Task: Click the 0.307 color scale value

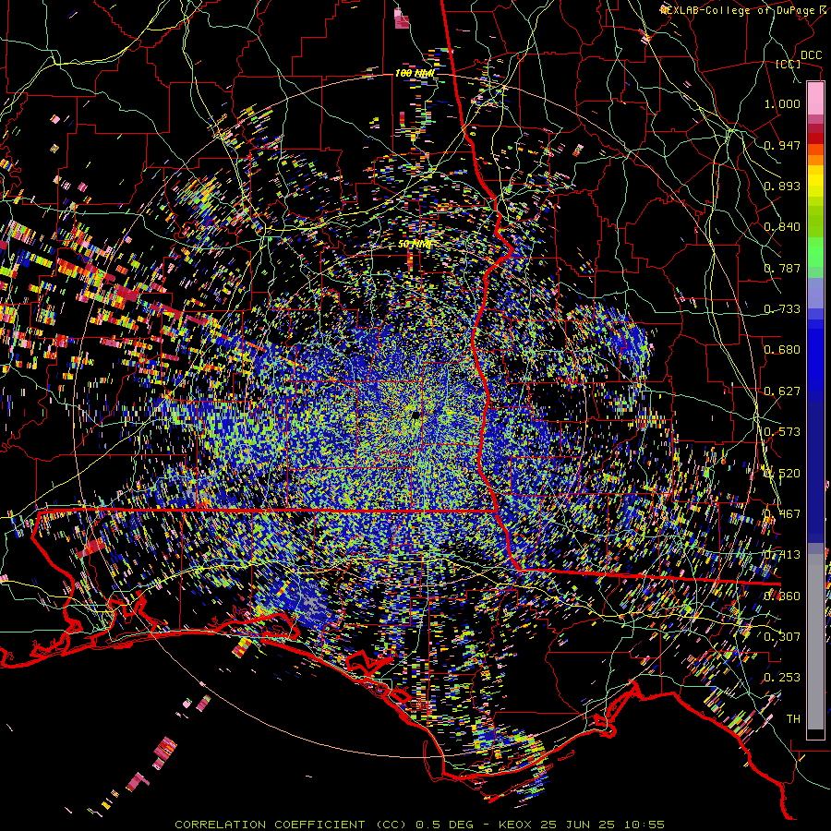Action: [x=782, y=637]
